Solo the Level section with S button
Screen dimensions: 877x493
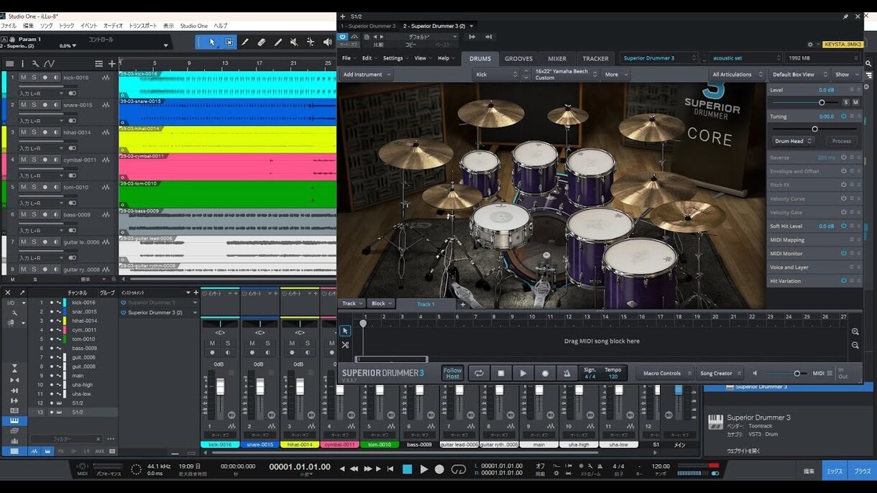846,103
